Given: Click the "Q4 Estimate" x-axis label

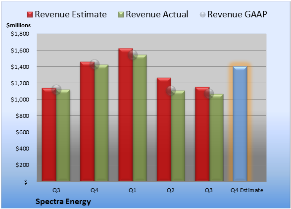Looking at the screenshot, I should (247, 190).
